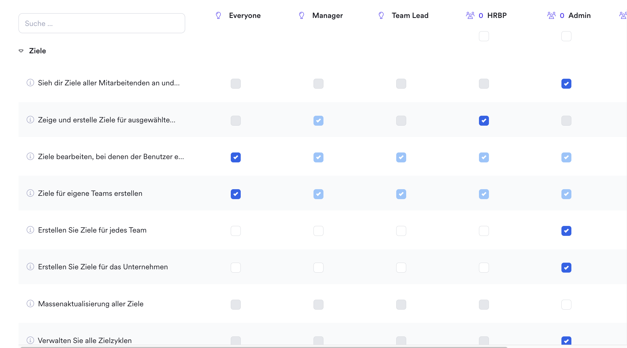
Task: Click the Admin member count 0
Action: [x=562, y=16]
